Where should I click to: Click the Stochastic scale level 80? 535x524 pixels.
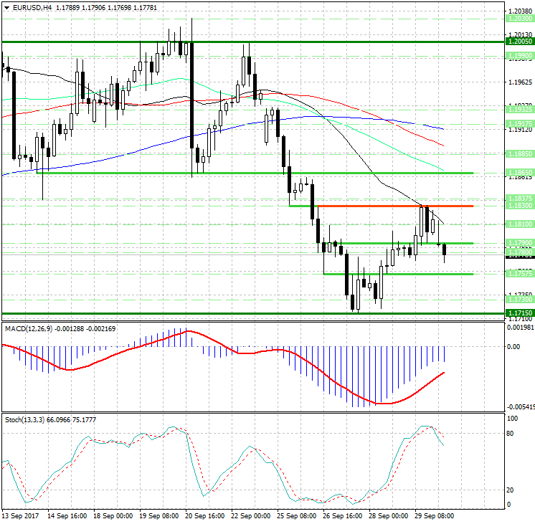(510, 434)
